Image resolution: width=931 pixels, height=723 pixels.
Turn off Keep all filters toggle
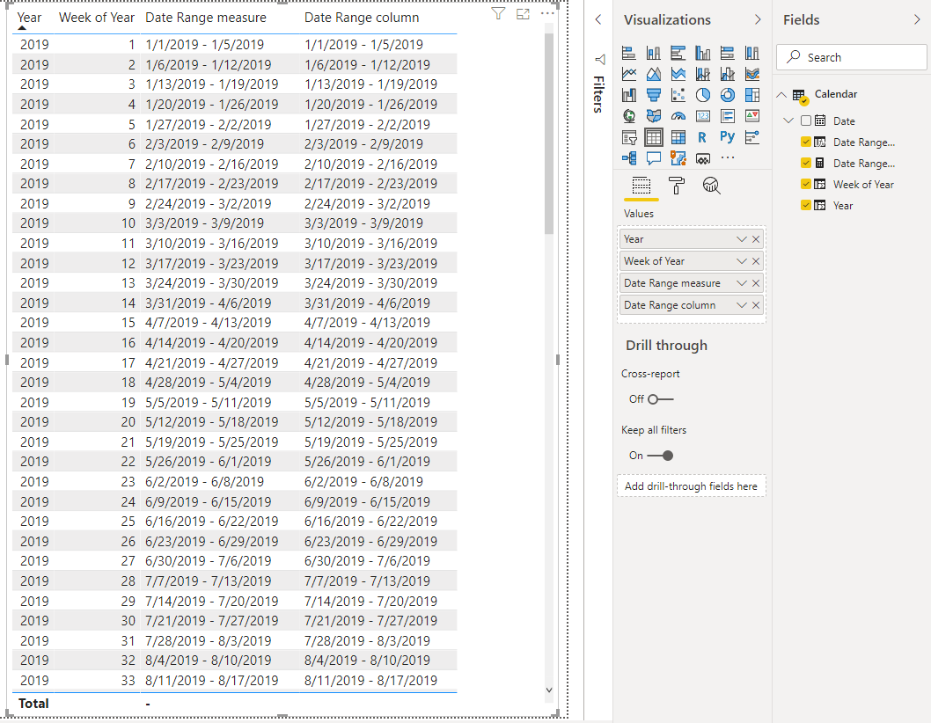coord(660,456)
